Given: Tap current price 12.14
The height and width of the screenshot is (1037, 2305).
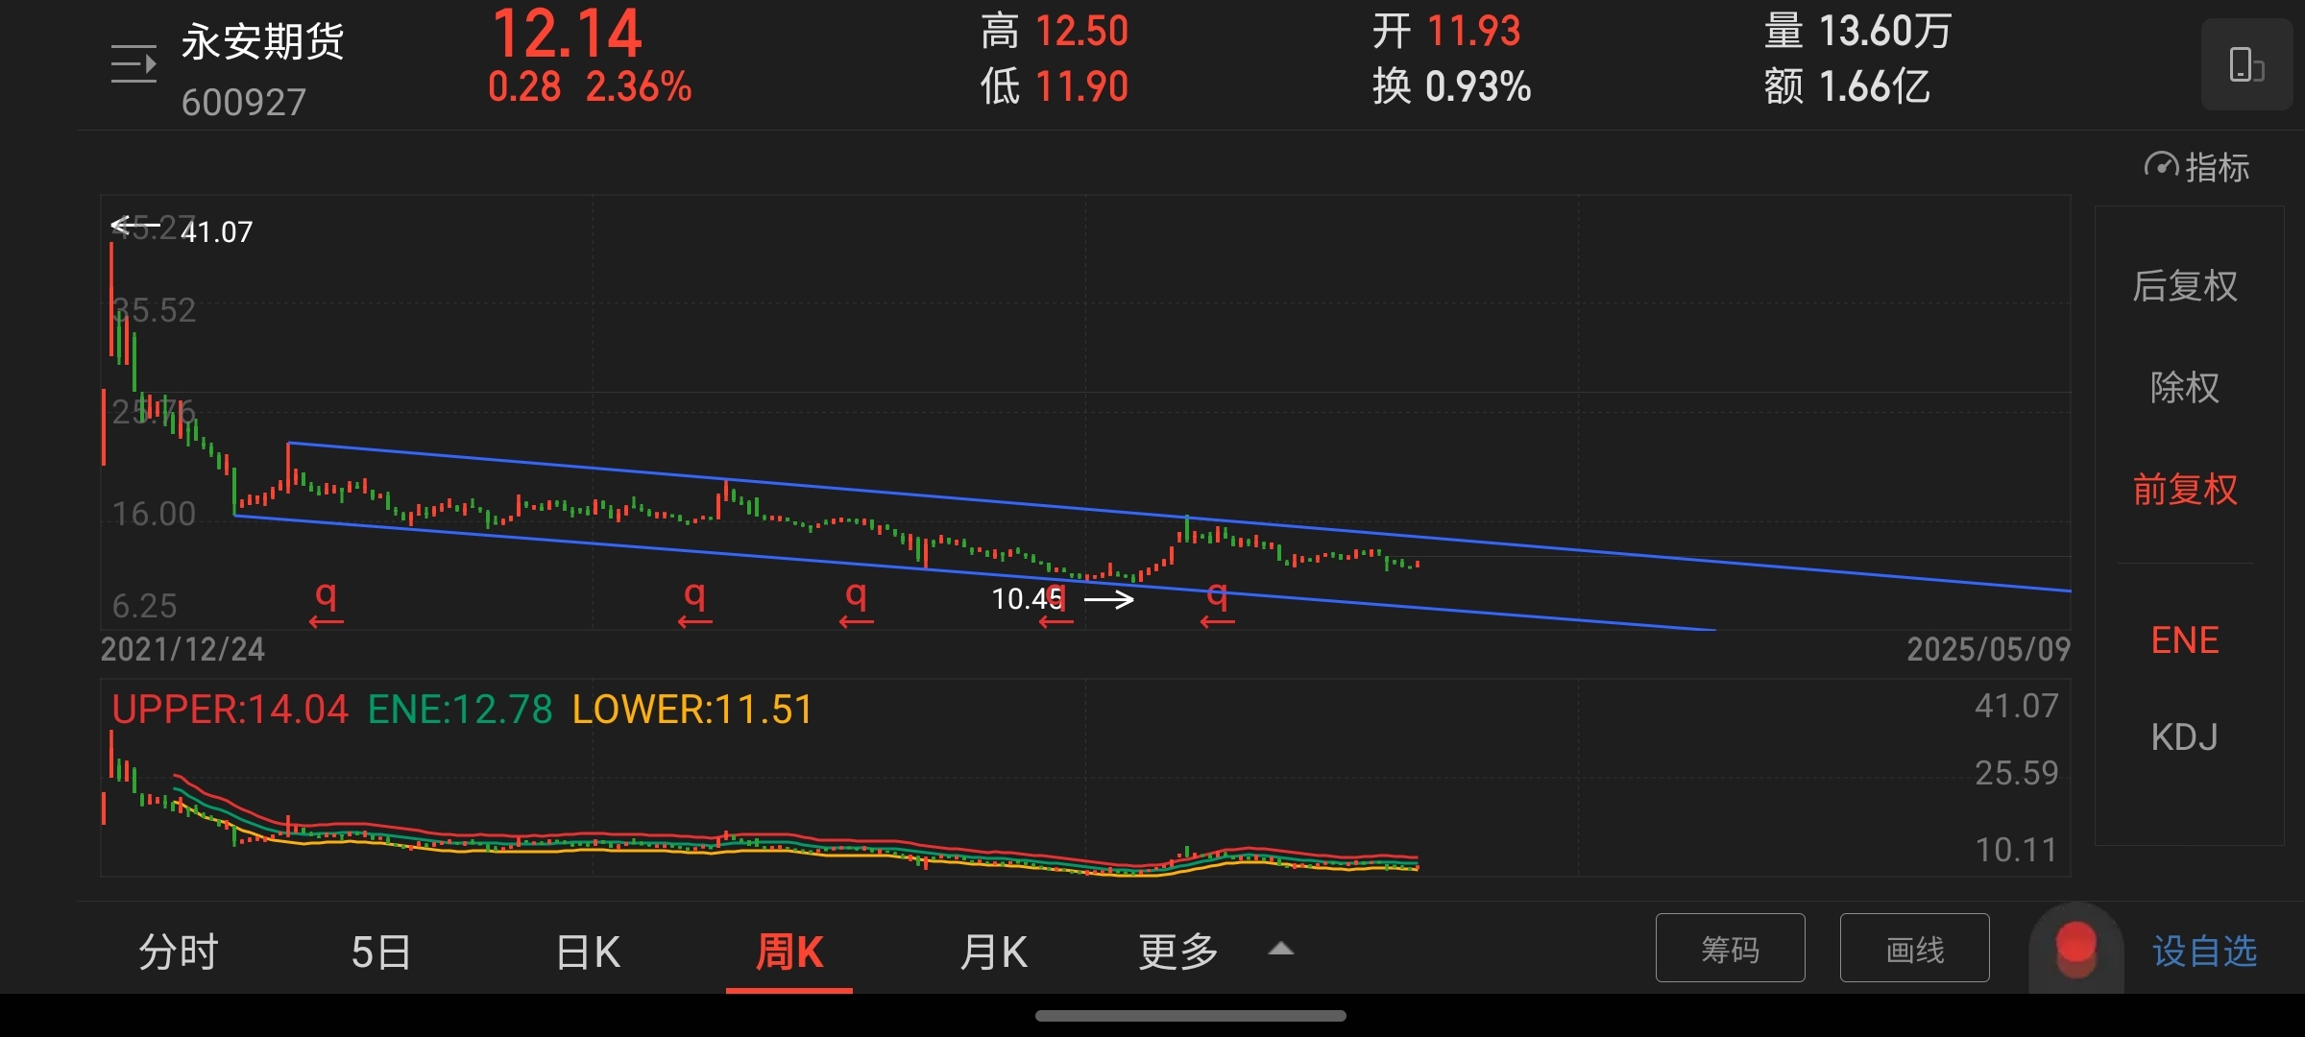Looking at the screenshot, I should (567, 35).
